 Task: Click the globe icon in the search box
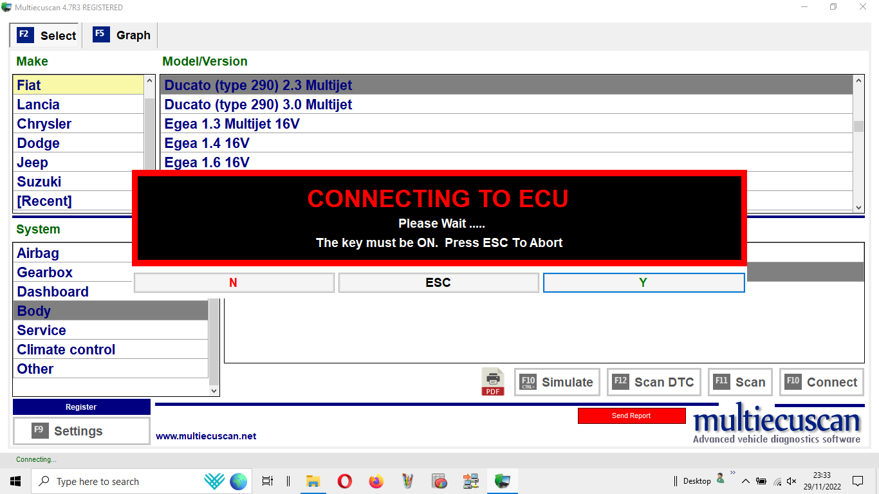click(239, 481)
